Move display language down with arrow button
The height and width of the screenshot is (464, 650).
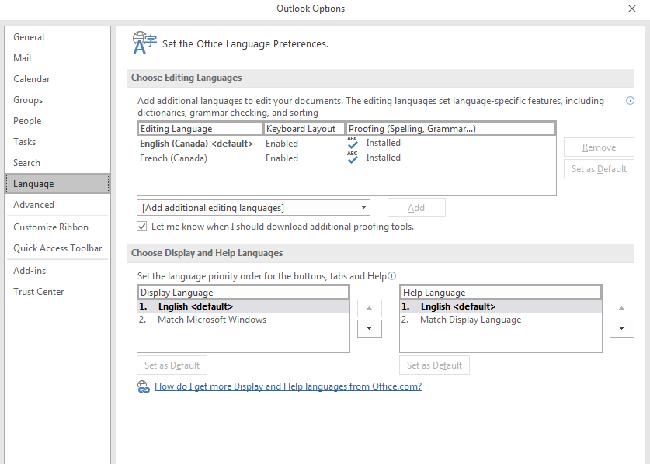[x=370, y=328]
